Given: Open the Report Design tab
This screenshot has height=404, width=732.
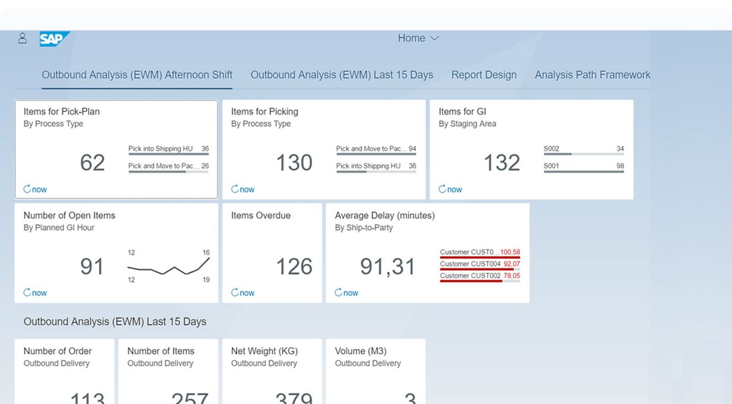Looking at the screenshot, I should pyautogui.click(x=484, y=75).
